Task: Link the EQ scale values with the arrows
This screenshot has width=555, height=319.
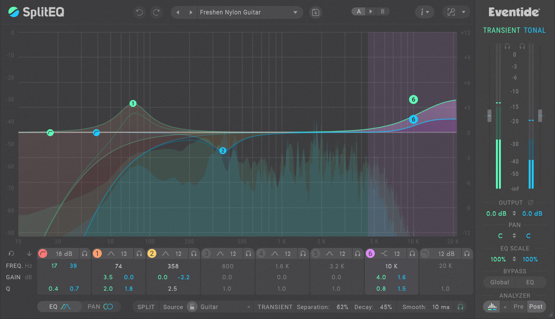Action: (x=514, y=259)
